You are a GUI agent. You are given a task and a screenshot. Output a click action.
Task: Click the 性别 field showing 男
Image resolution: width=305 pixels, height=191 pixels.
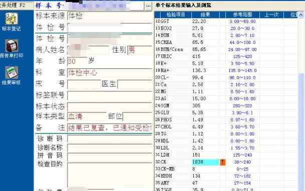tap(140, 50)
